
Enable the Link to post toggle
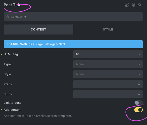[139, 103]
